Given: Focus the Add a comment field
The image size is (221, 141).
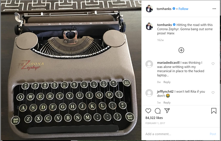Looking at the screenshot, I should point(176,134).
